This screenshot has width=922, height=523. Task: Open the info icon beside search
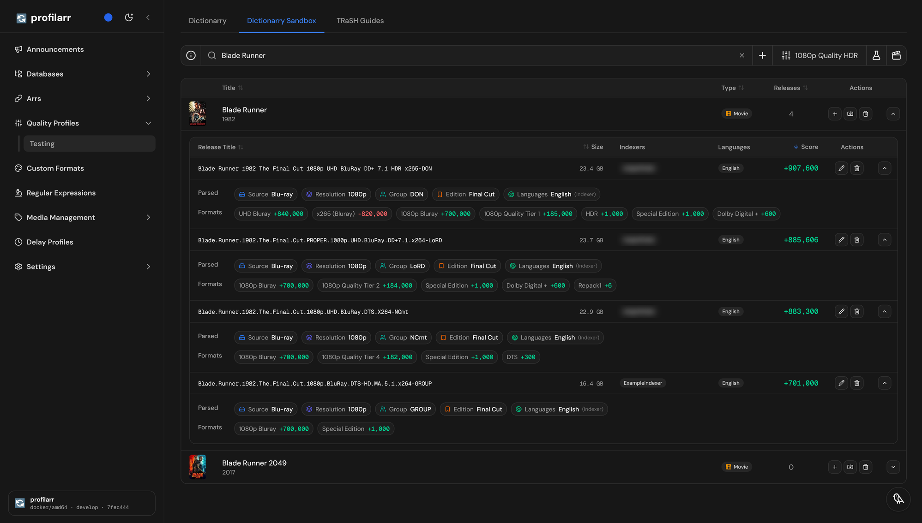191,55
